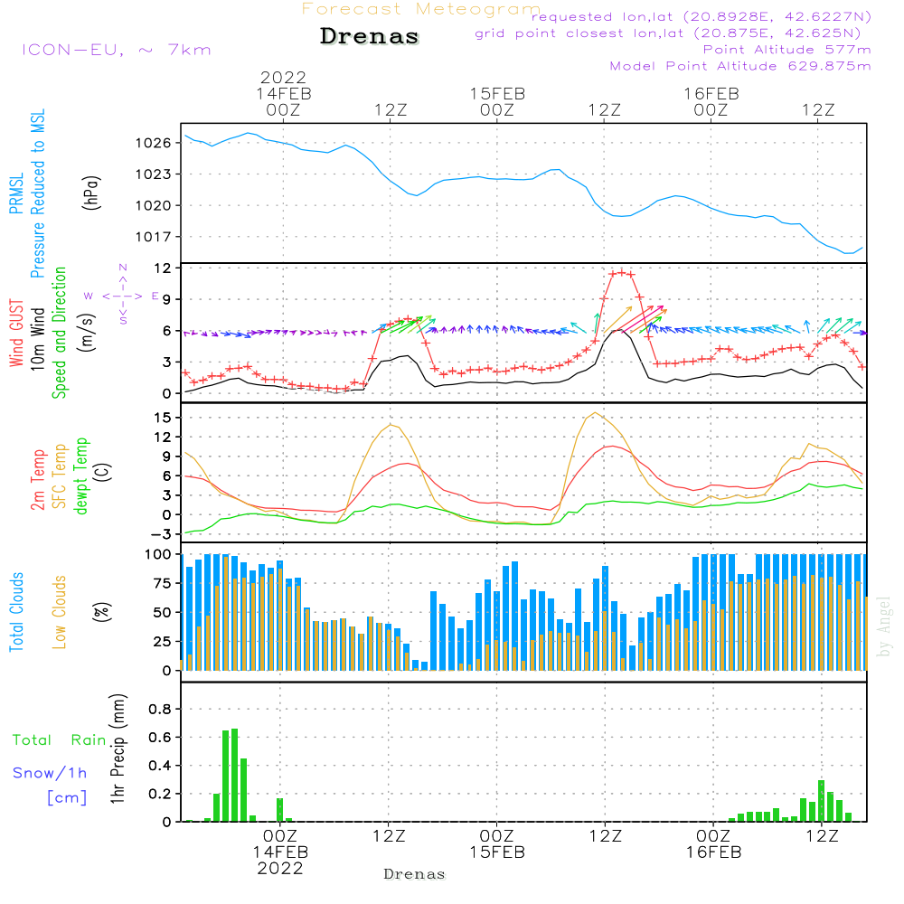Click the 'Speed and Direction' green label
Screen dimensions: 904x904
(60, 333)
